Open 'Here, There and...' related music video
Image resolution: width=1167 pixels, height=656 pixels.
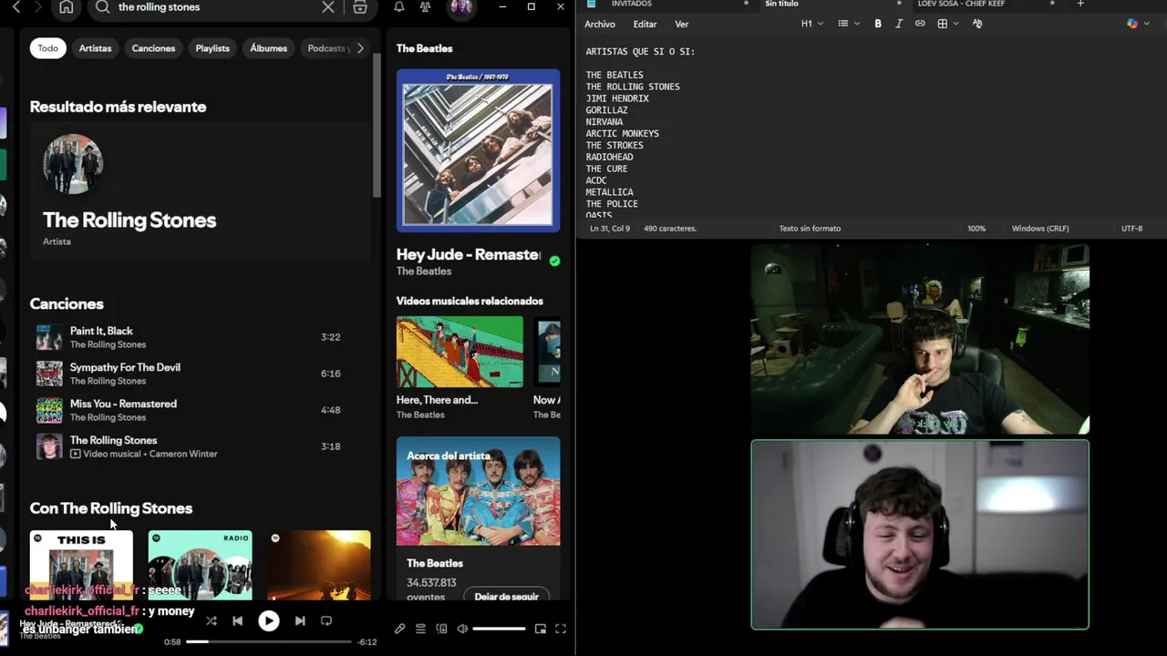(460, 352)
